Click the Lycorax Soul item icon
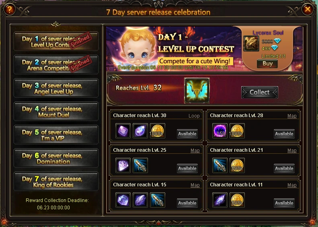Screen dimensions: 318x227 [x=251, y=43]
